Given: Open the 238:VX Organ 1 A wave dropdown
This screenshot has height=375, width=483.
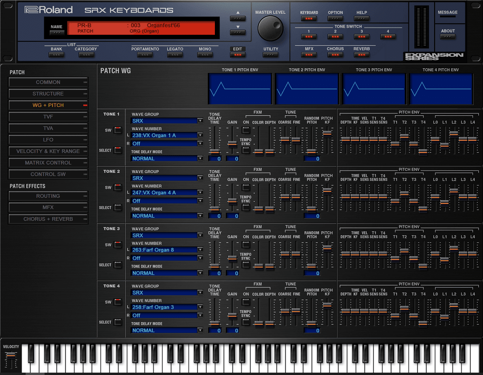Looking at the screenshot, I should (x=167, y=135).
